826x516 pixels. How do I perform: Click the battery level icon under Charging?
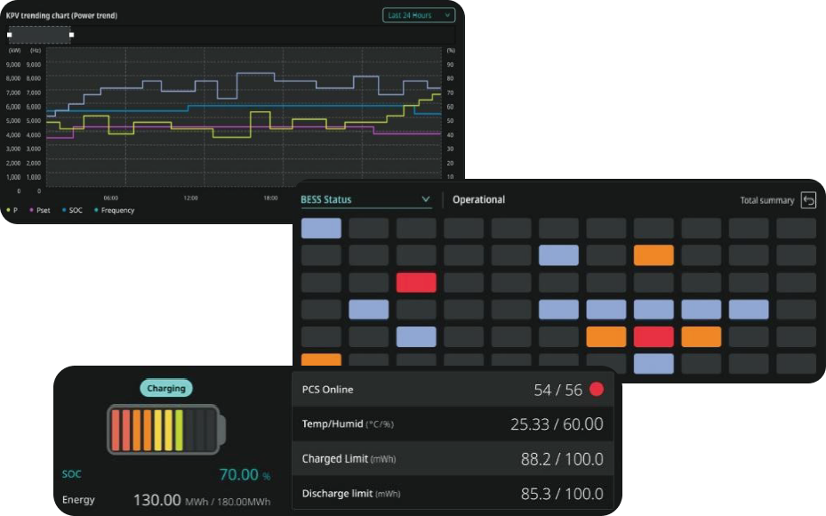pyautogui.click(x=166, y=430)
